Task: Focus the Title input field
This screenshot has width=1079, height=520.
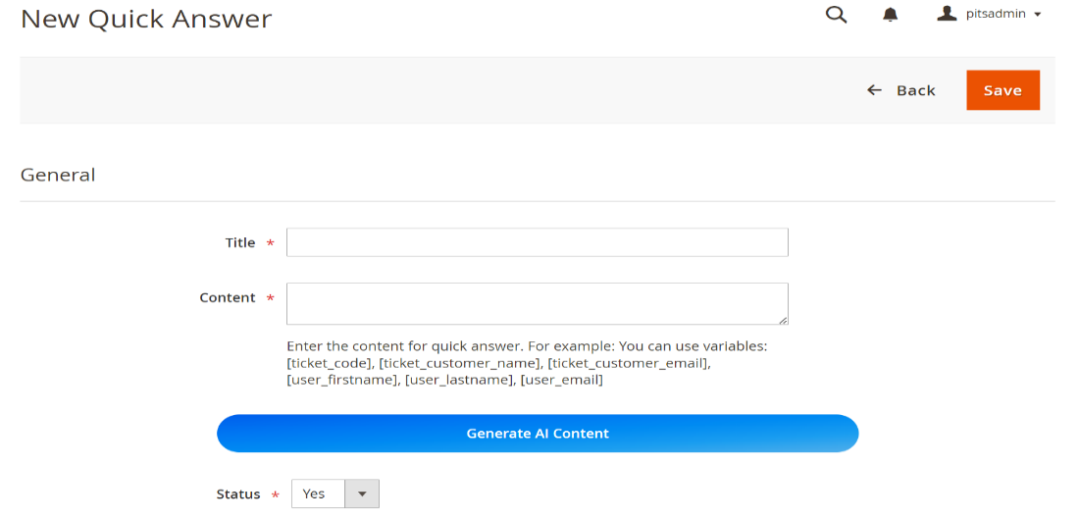Action: pyautogui.click(x=537, y=242)
